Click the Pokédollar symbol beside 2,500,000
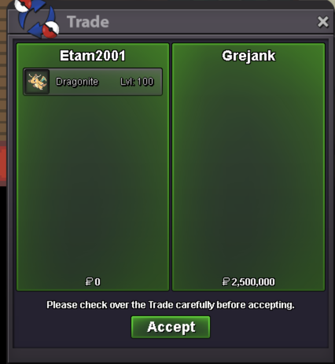335x364 pixels. tap(226, 282)
